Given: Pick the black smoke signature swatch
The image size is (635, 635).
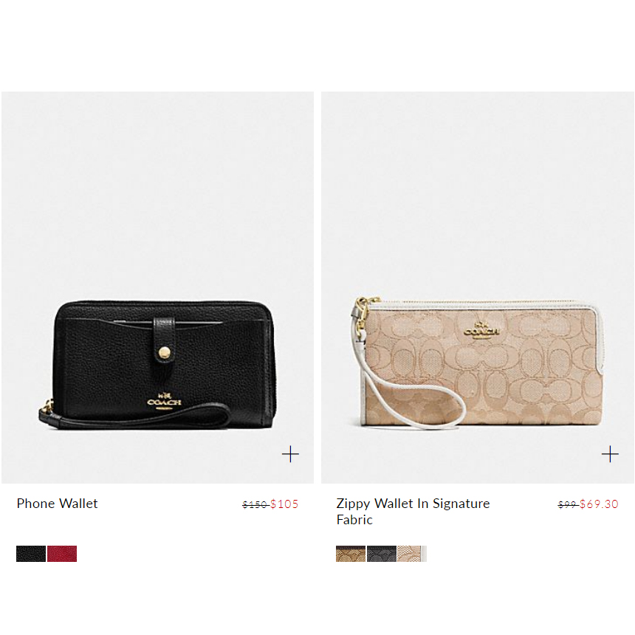Looking at the screenshot, I should (382, 554).
